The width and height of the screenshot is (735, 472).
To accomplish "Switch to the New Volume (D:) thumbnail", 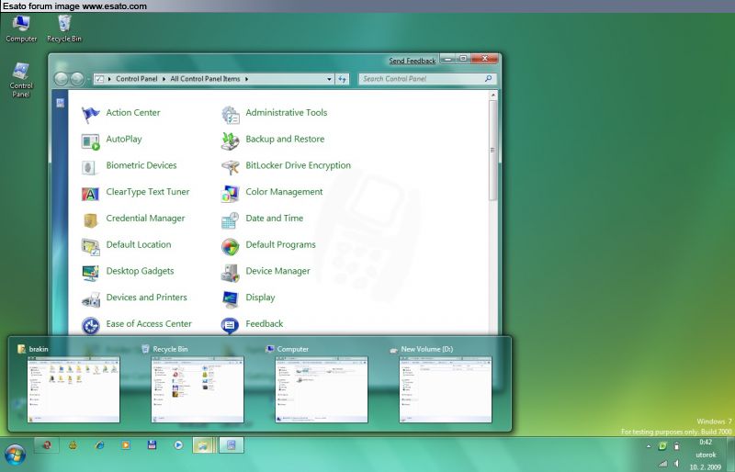I will pos(446,389).
